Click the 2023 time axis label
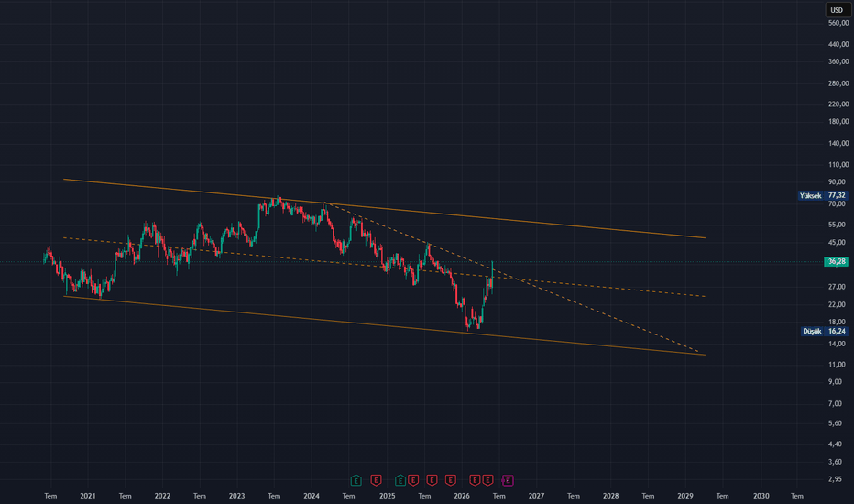 [237, 496]
